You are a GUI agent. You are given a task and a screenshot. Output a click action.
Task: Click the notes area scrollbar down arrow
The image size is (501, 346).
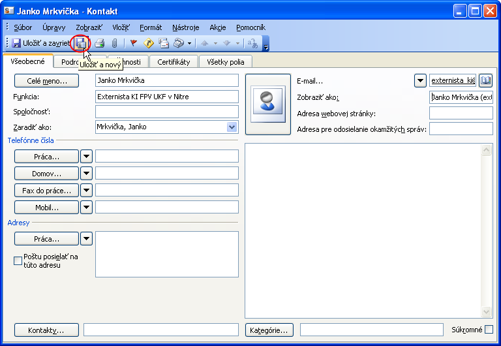click(x=486, y=312)
